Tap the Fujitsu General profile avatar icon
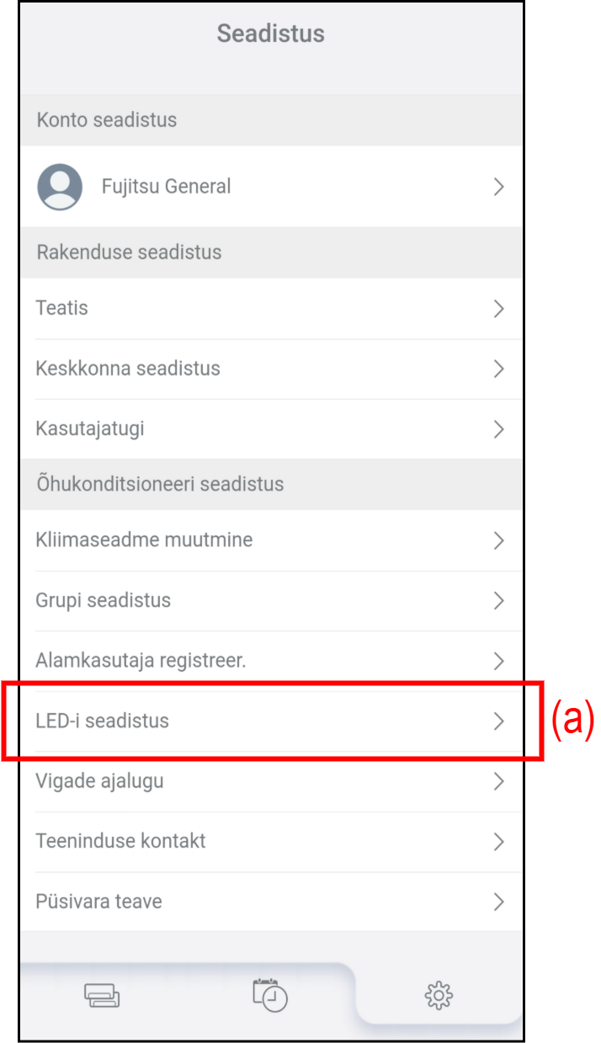The image size is (601, 1043). pyautogui.click(x=60, y=187)
